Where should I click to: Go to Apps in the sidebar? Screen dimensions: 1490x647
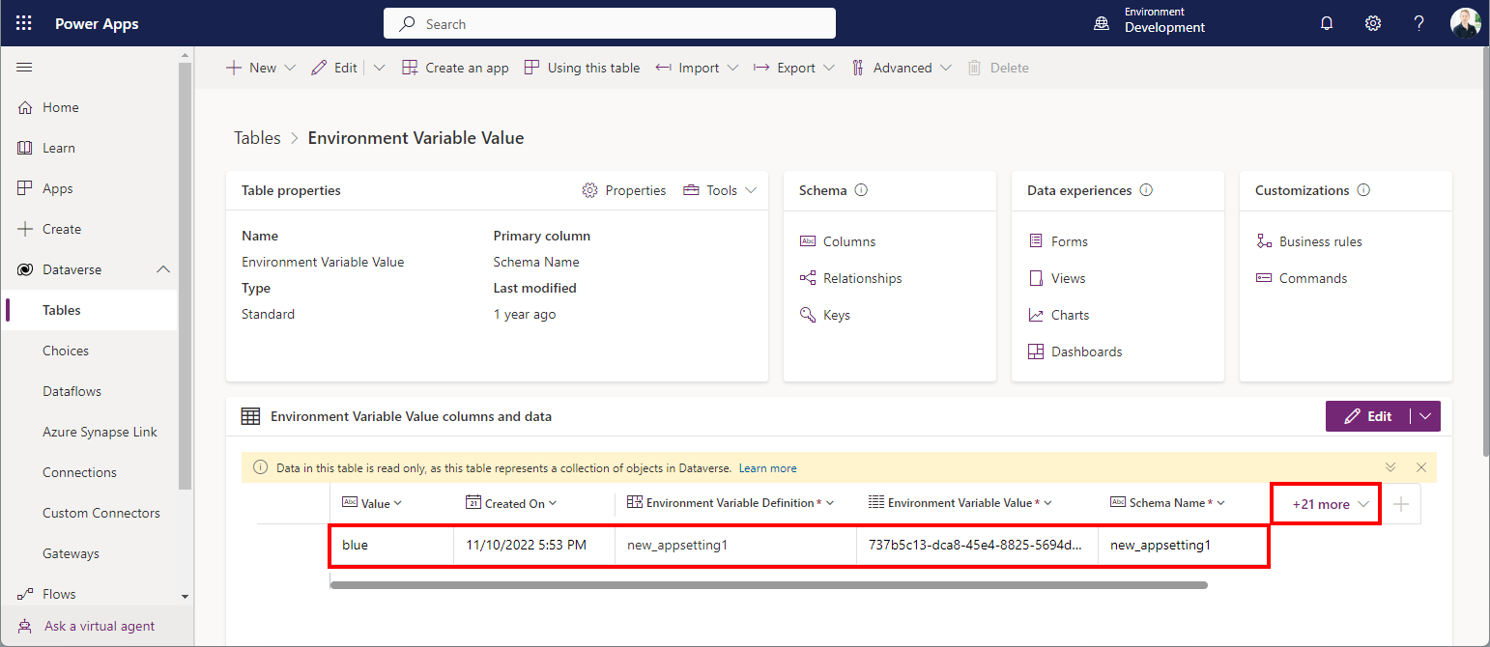coord(57,188)
